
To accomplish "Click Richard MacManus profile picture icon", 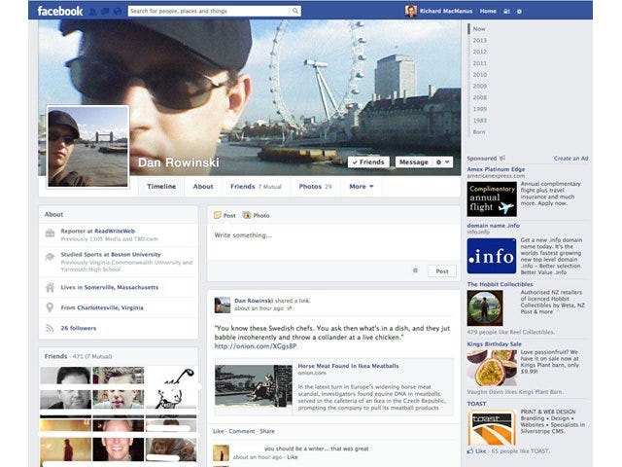I will [411, 11].
